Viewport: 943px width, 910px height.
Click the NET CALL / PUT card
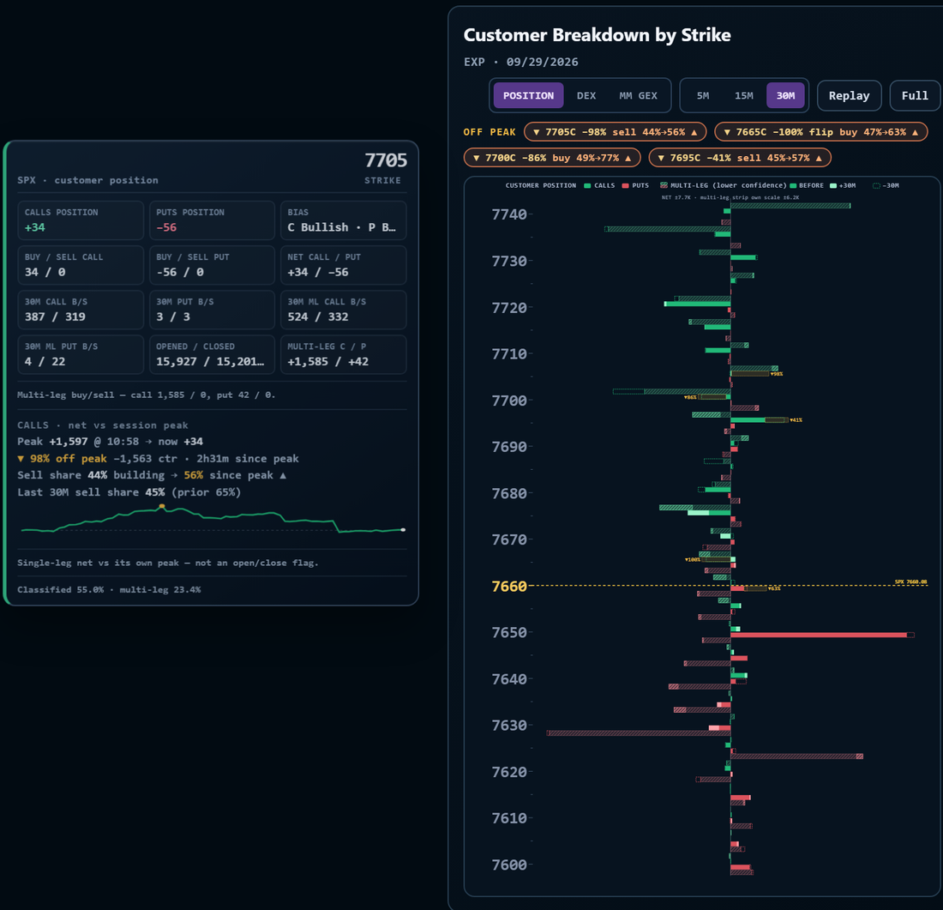coord(344,265)
